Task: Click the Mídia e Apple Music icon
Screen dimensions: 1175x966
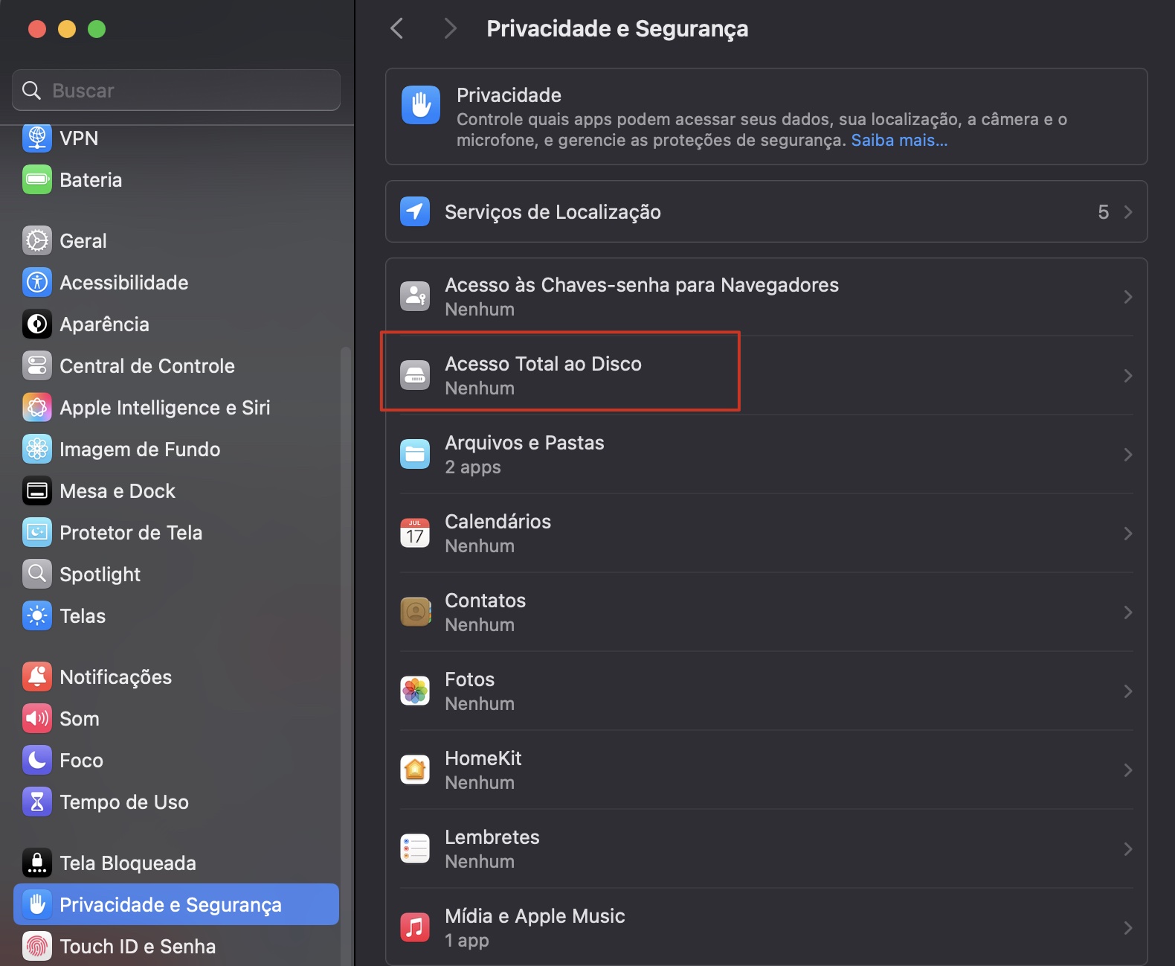Action: pos(415,927)
